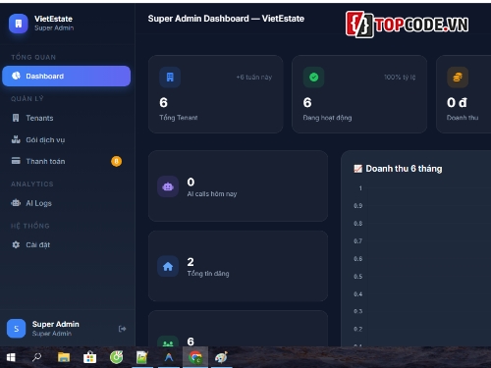Screen dimensions: 491x368
Task: Click robot icon in AI calls hôm nay card
Action: tap(168, 186)
